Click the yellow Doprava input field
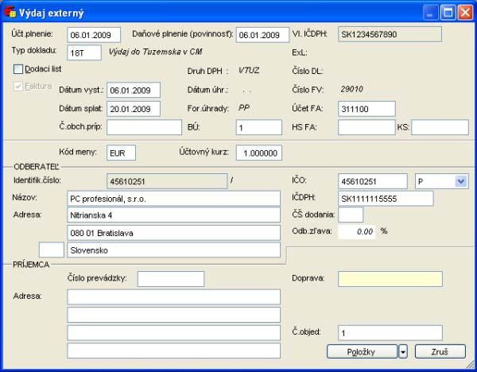 [390, 279]
